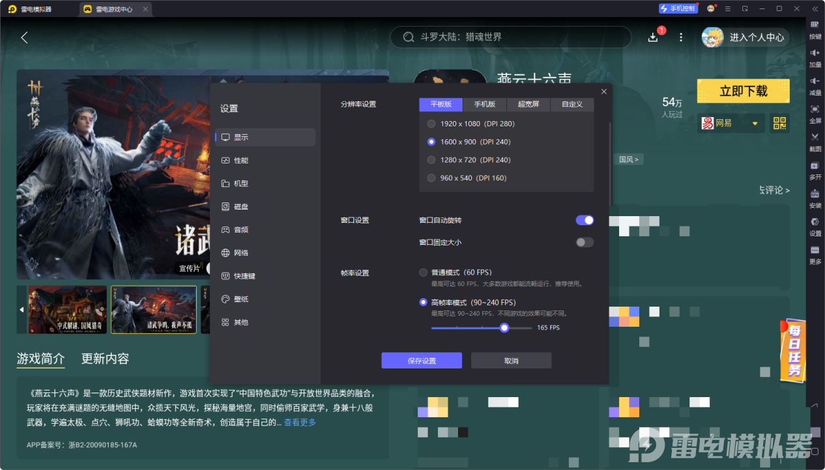Switch to 游戏简介 tab

40,359
